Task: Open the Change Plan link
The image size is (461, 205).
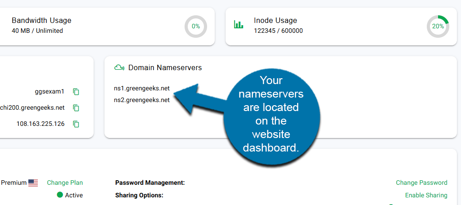Action: [65, 183]
